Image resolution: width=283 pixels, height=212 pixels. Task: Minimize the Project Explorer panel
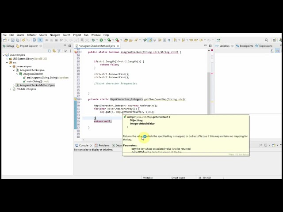pos(65,45)
